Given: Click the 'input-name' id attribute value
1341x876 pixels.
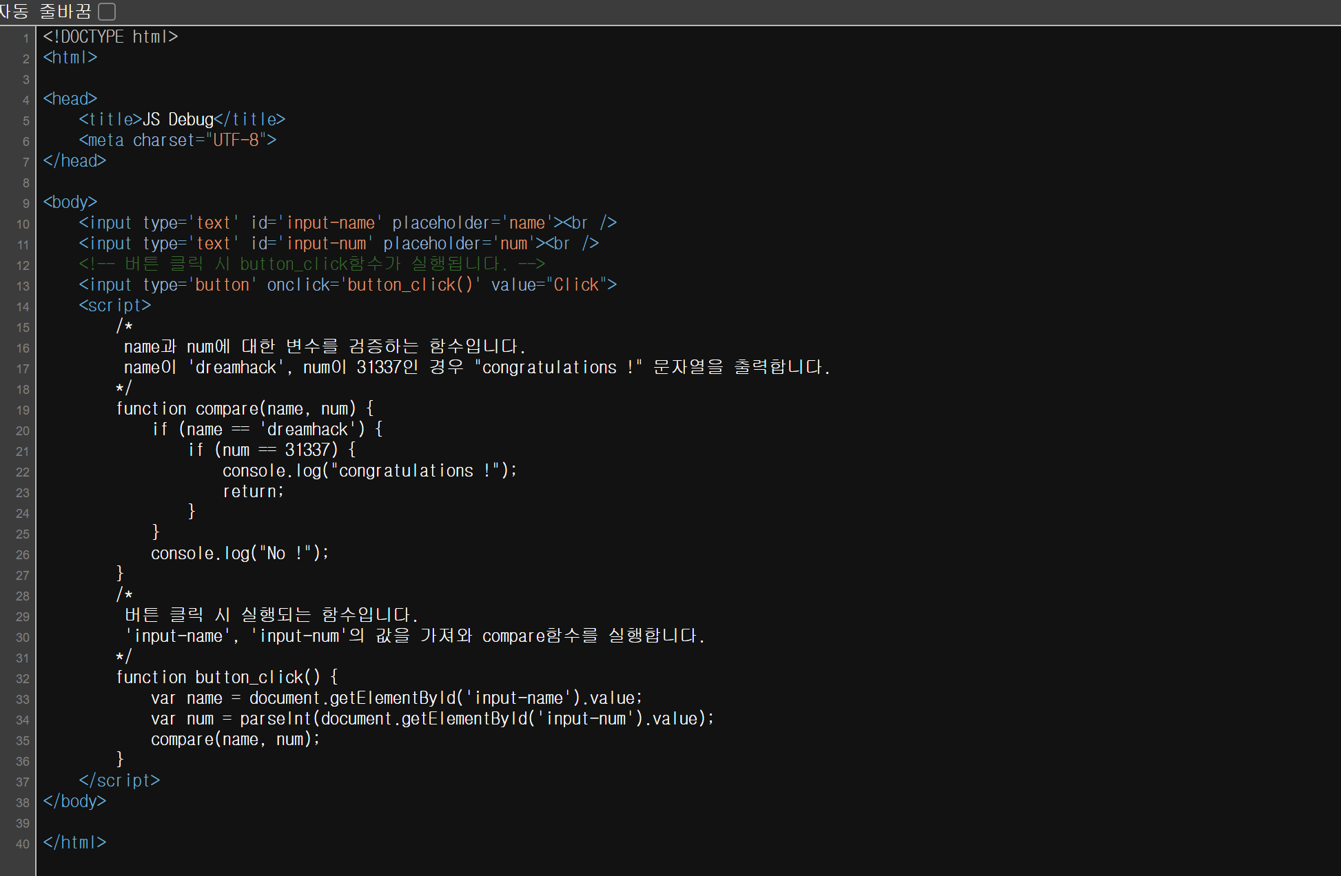Looking at the screenshot, I should pyautogui.click(x=329, y=222).
